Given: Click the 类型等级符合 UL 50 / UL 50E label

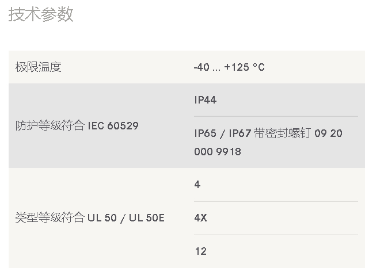Looking at the screenshot, I should pyautogui.click(x=90, y=218).
